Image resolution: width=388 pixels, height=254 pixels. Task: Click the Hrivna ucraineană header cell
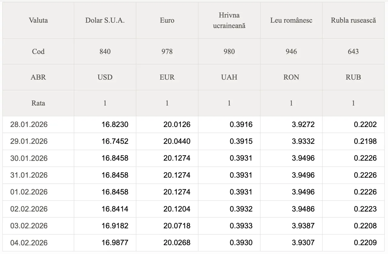click(229, 20)
